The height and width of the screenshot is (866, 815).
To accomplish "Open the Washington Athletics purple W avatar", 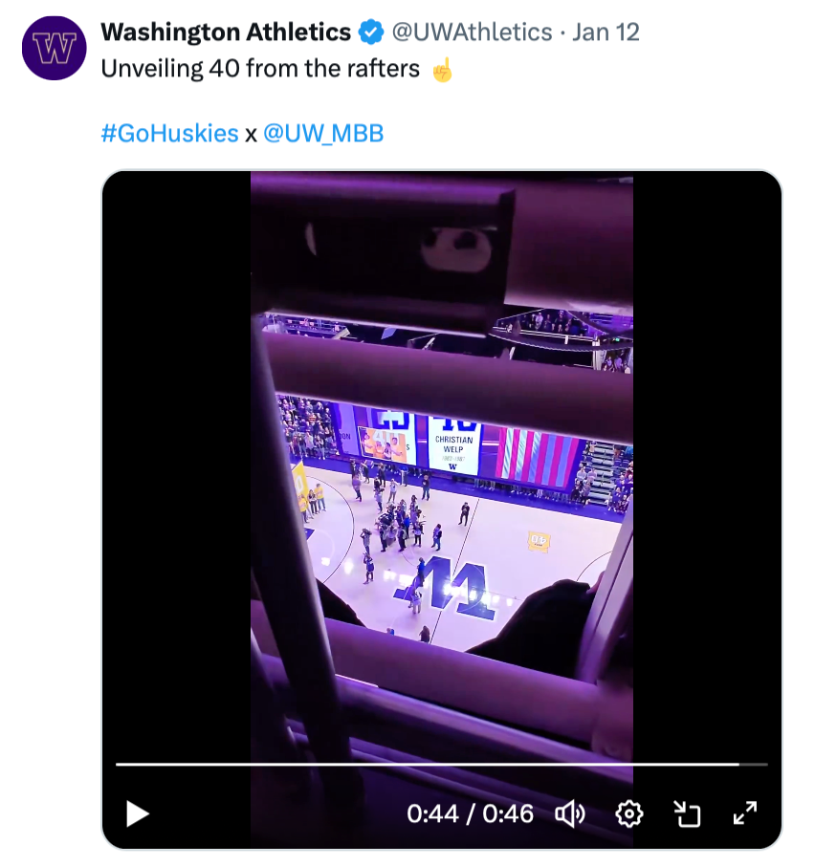I will [55, 48].
